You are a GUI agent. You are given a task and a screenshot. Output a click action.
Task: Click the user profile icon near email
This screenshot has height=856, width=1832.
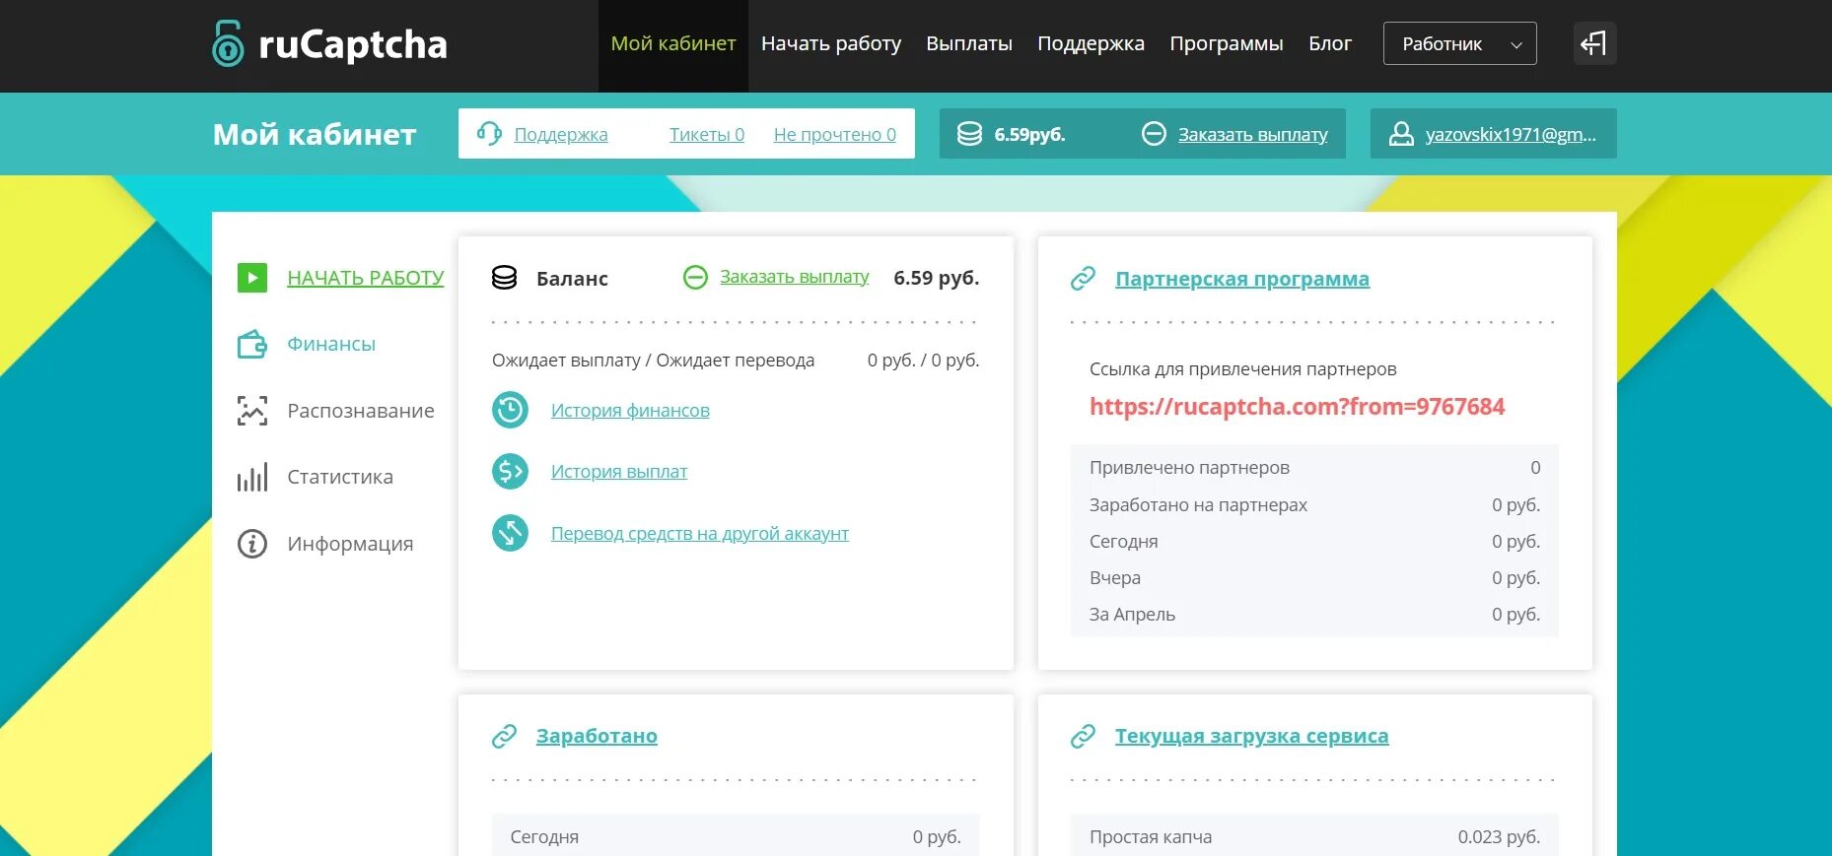(x=1401, y=134)
